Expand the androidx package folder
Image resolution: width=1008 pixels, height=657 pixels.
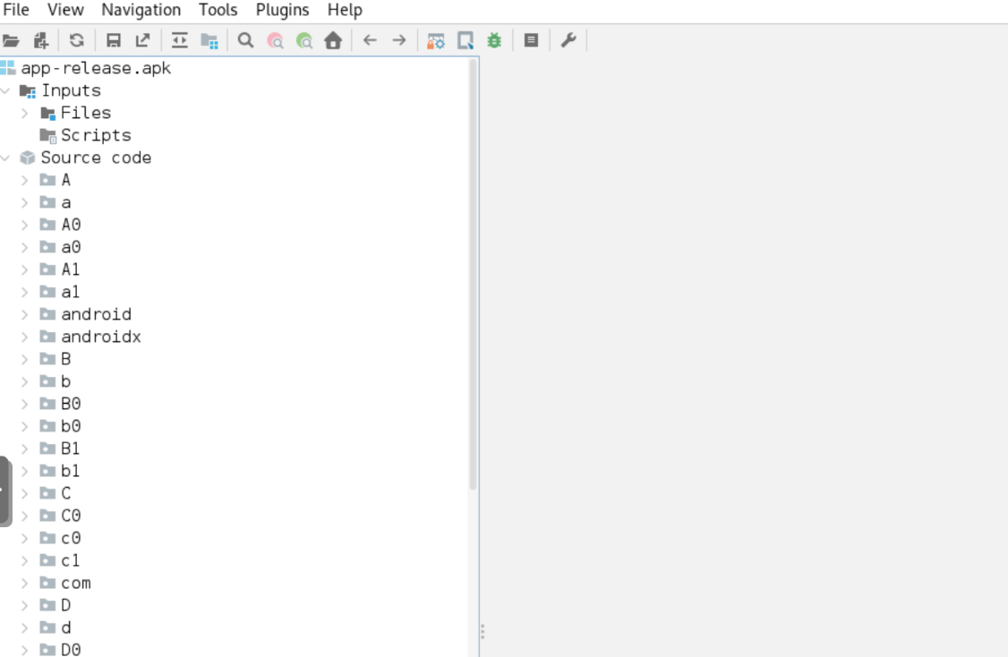pyautogui.click(x=25, y=337)
